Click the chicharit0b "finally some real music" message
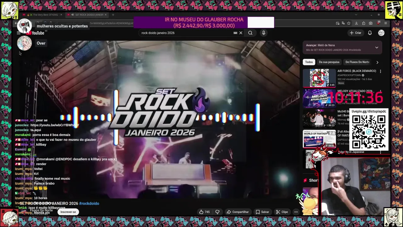The image size is (403, 227). (x=43, y=178)
